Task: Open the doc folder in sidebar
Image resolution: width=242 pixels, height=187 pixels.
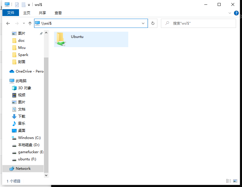Action: [21, 41]
